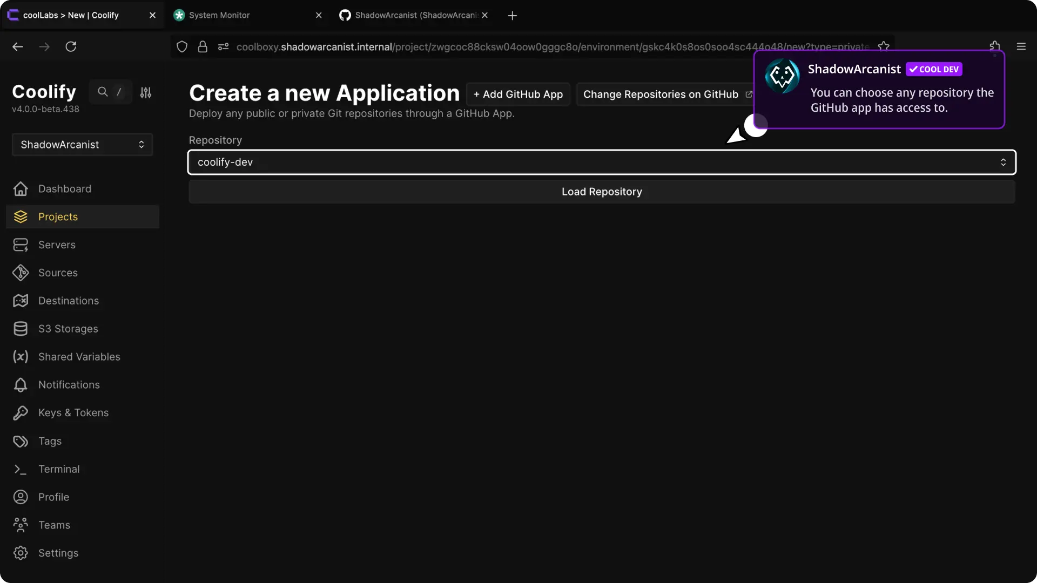The image size is (1037, 583).
Task: Open the coolify-dev Repository dropdown
Action: point(602,162)
